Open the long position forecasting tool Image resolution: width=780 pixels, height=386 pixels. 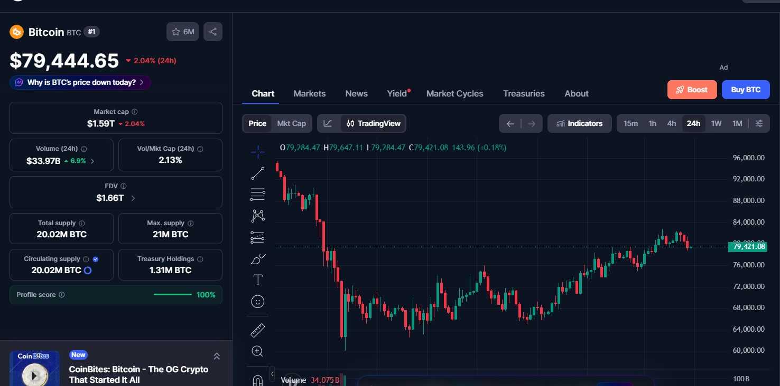pyautogui.click(x=258, y=237)
